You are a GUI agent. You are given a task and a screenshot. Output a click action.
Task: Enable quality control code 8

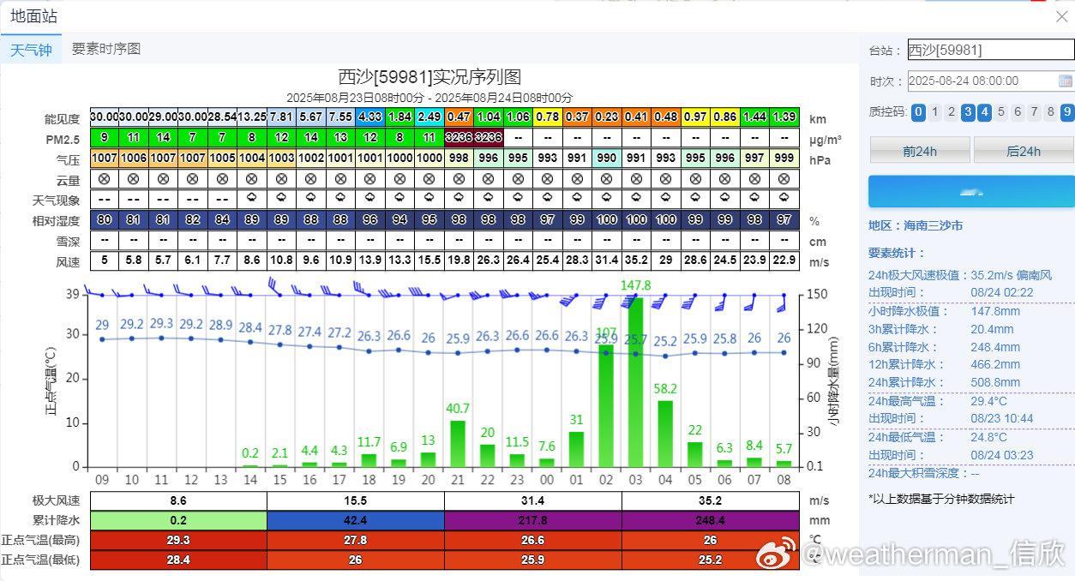[1051, 112]
